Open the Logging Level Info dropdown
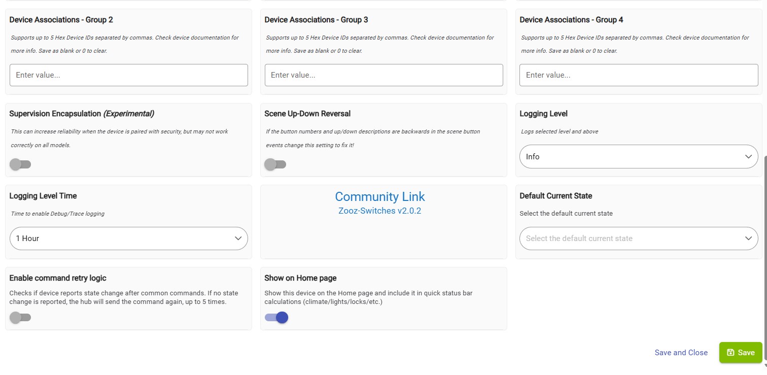 [x=639, y=157]
